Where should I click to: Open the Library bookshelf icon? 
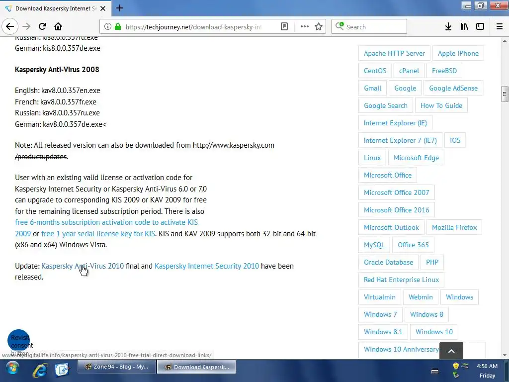pyautogui.click(x=464, y=27)
